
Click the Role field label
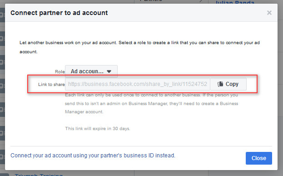click(x=60, y=72)
